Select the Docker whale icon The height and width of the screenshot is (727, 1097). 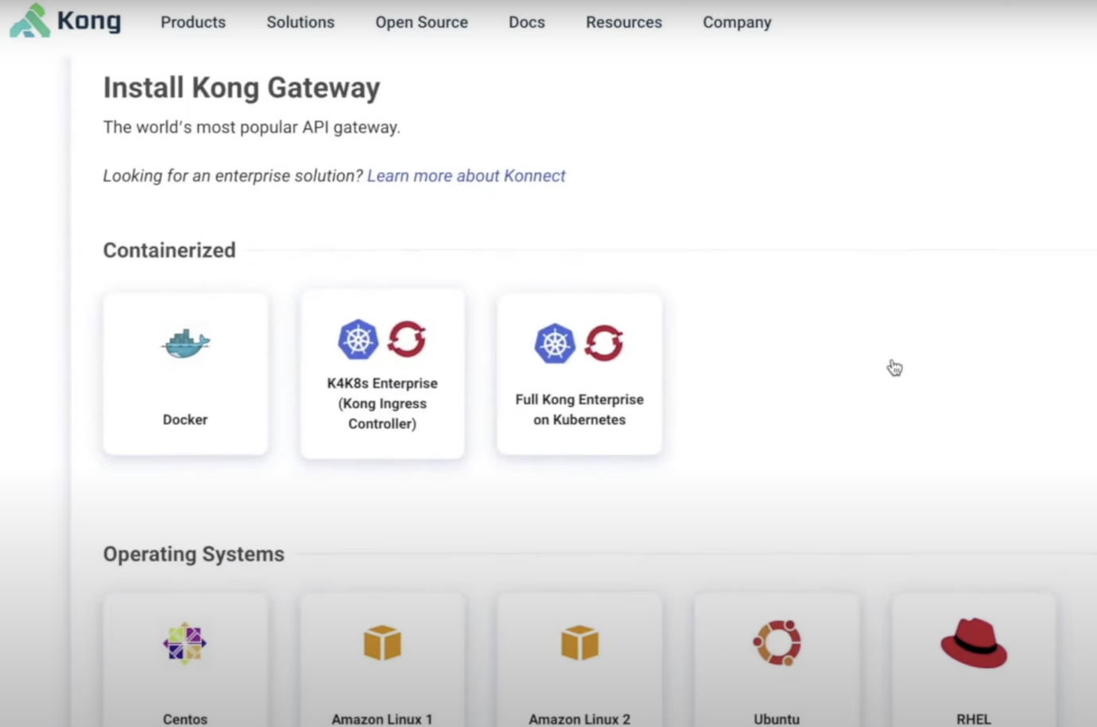[185, 342]
